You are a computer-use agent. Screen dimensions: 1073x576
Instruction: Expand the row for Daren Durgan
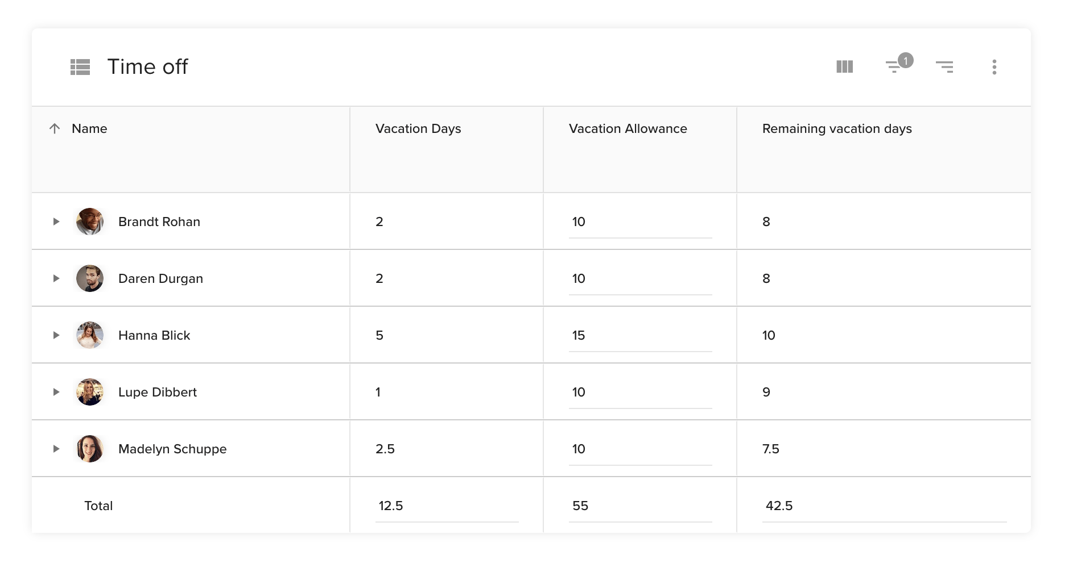[56, 278]
